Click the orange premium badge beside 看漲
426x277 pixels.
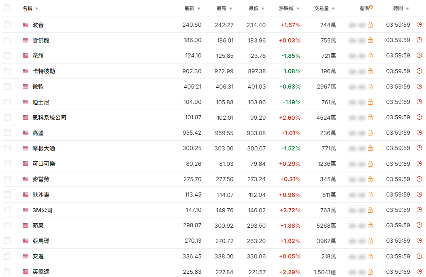[371, 7]
